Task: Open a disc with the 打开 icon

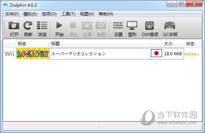Action: (x=14, y=29)
